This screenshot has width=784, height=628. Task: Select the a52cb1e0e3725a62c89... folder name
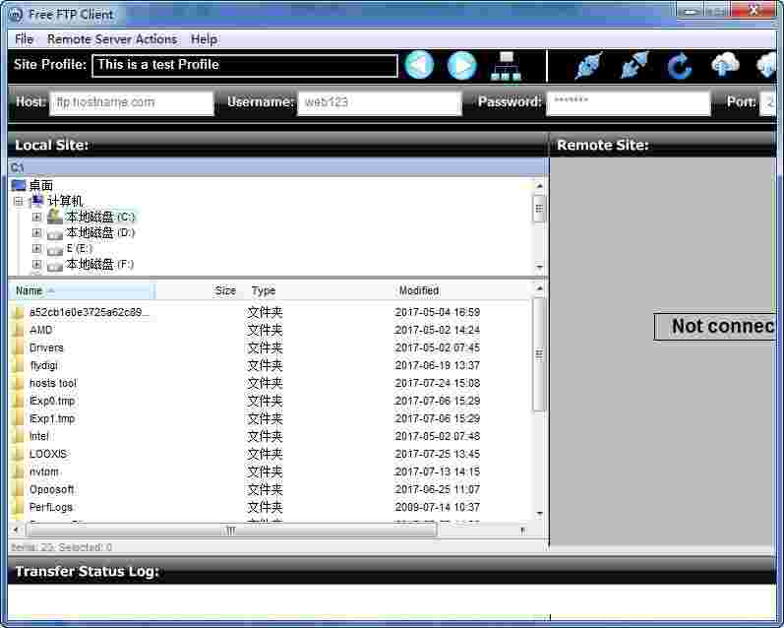click(89, 312)
